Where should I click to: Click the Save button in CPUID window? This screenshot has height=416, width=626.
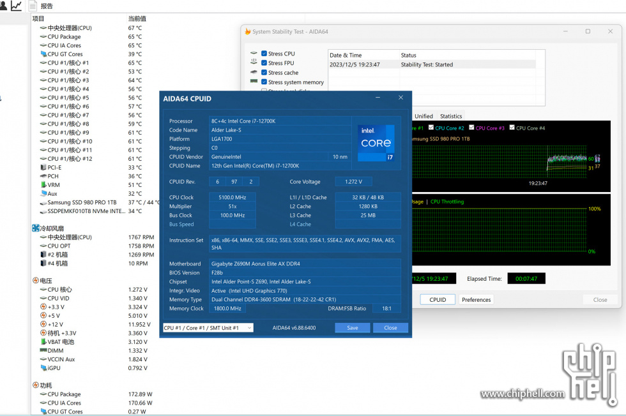click(353, 328)
